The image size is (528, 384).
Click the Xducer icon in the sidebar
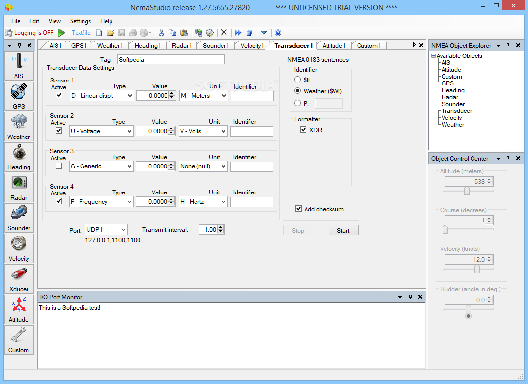(19, 279)
